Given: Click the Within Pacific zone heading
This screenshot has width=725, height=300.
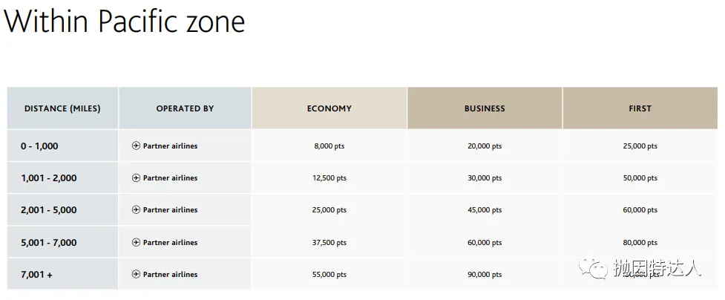Looking at the screenshot, I should click(x=125, y=22).
